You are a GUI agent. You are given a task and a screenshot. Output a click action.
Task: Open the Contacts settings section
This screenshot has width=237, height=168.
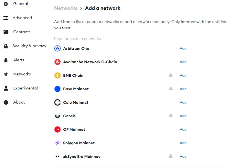coord(22,32)
